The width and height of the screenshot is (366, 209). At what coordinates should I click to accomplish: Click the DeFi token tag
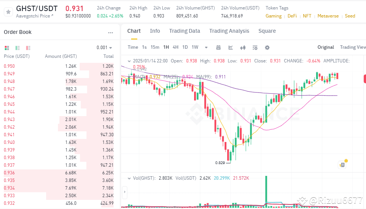point(292,16)
